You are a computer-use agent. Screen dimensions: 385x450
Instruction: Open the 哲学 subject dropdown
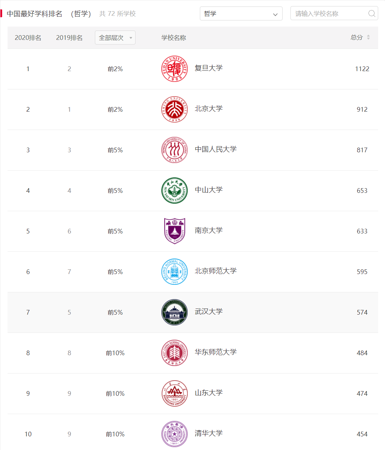click(x=241, y=14)
